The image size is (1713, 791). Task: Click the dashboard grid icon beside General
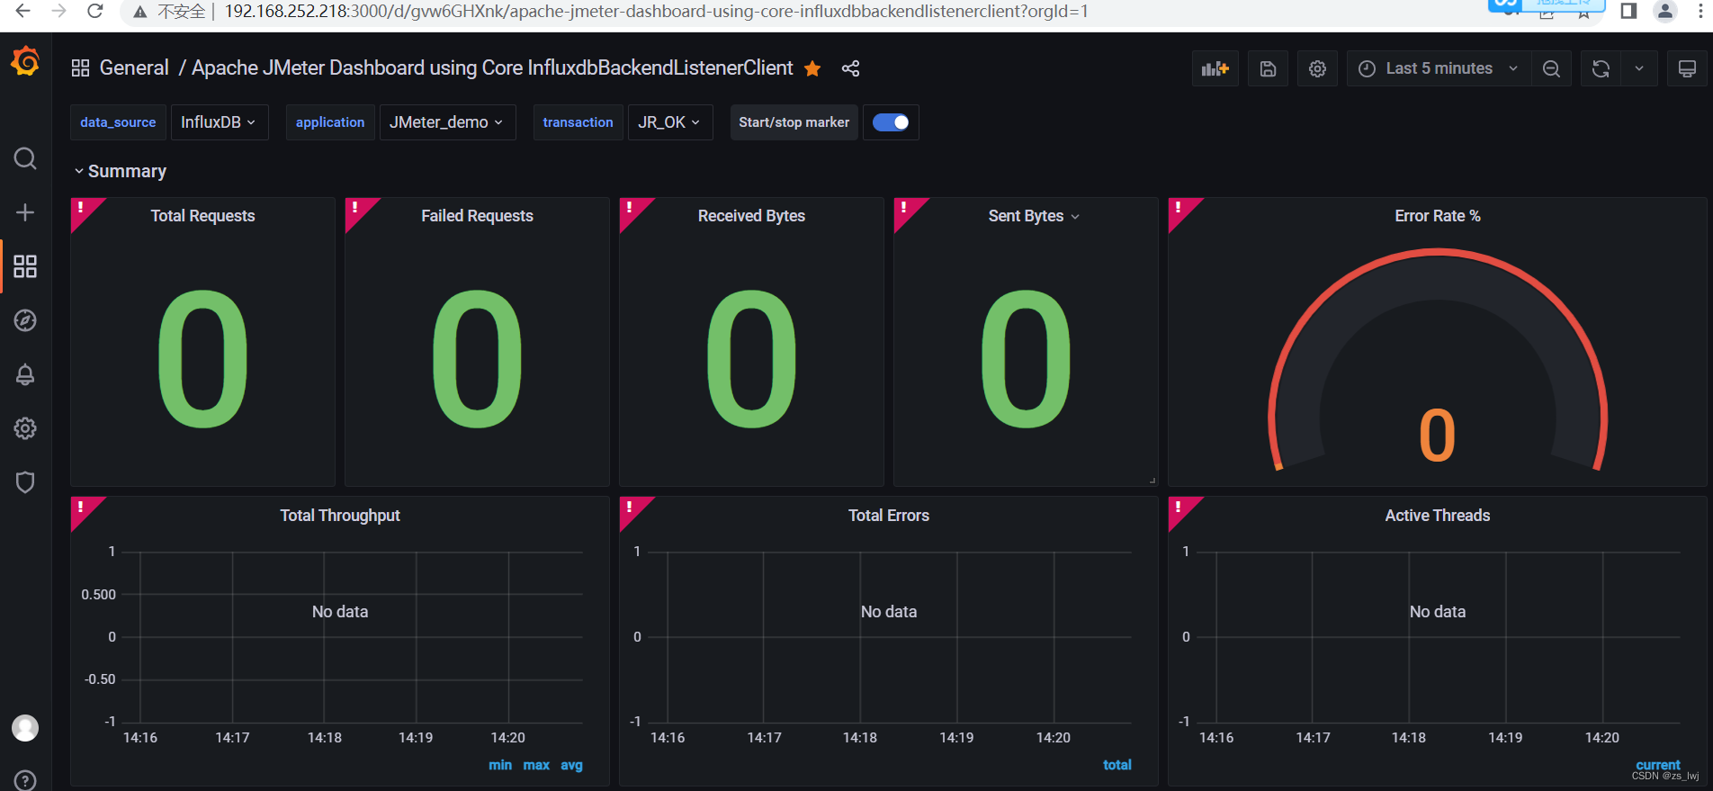(x=80, y=68)
